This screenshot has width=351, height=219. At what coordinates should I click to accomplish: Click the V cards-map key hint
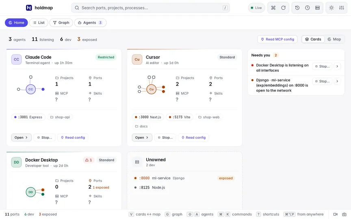[131, 214]
